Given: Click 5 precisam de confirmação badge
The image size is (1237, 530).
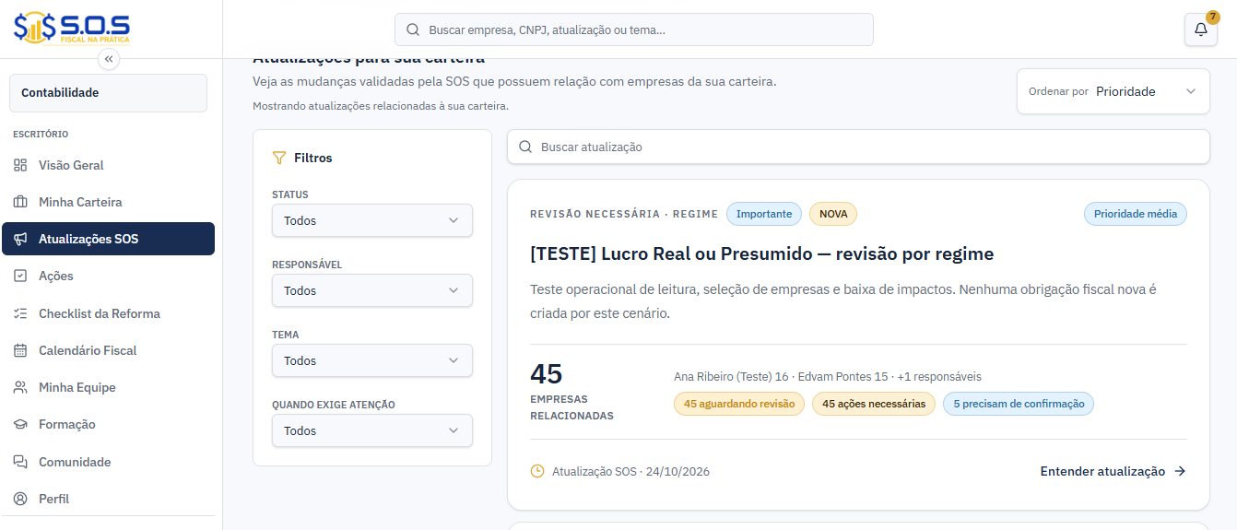Looking at the screenshot, I should click(1019, 404).
